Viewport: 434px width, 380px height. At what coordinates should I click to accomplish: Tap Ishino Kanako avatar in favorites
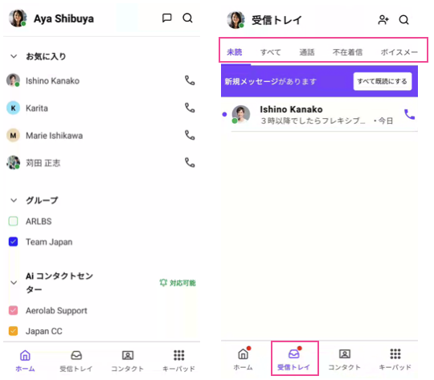pos(13,80)
